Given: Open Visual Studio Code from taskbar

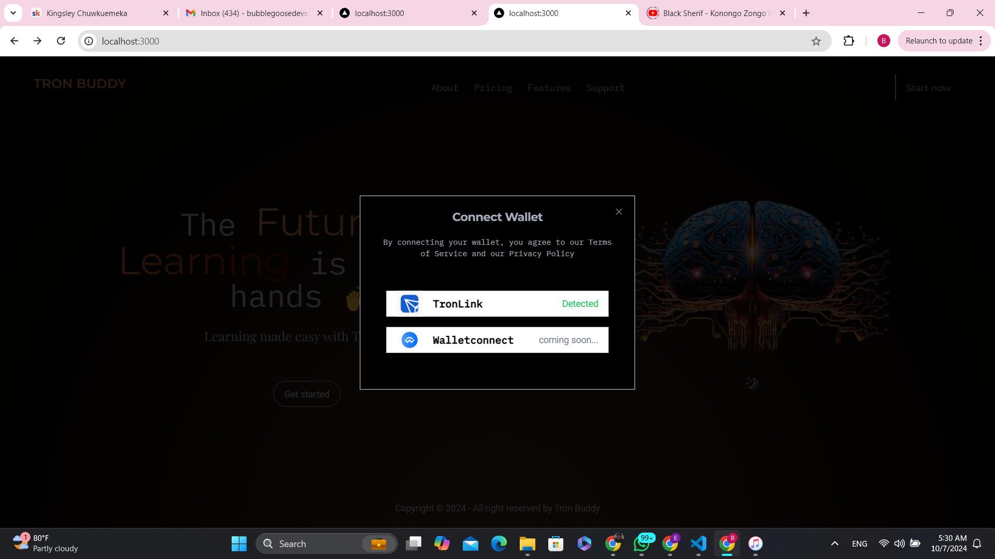Looking at the screenshot, I should click(x=699, y=543).
